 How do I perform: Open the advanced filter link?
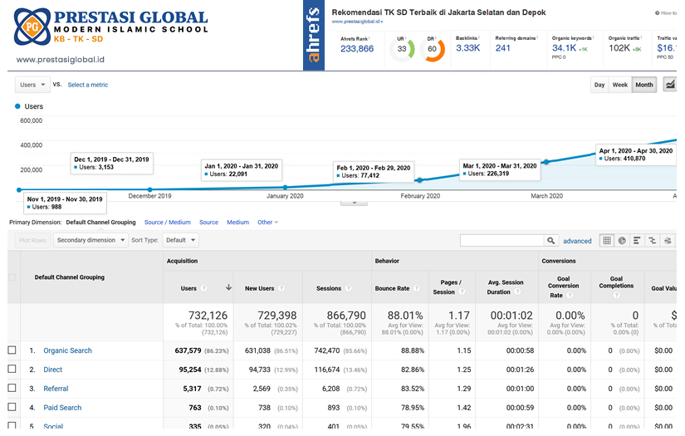tap(577, 241)
